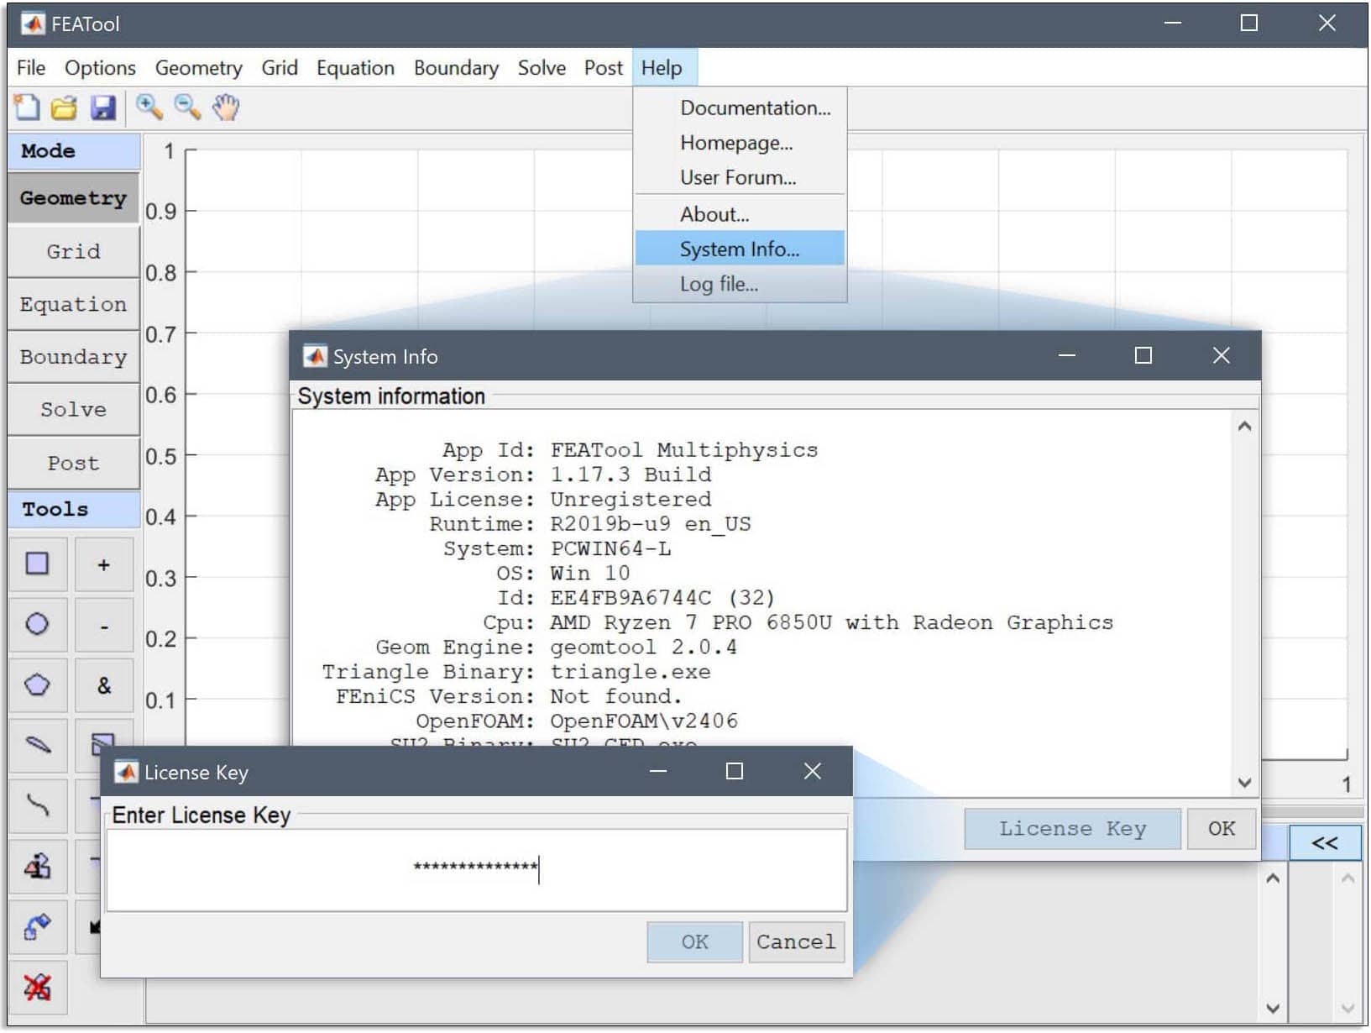Open the Equation menu
1371x1033 pixels.
355,68
